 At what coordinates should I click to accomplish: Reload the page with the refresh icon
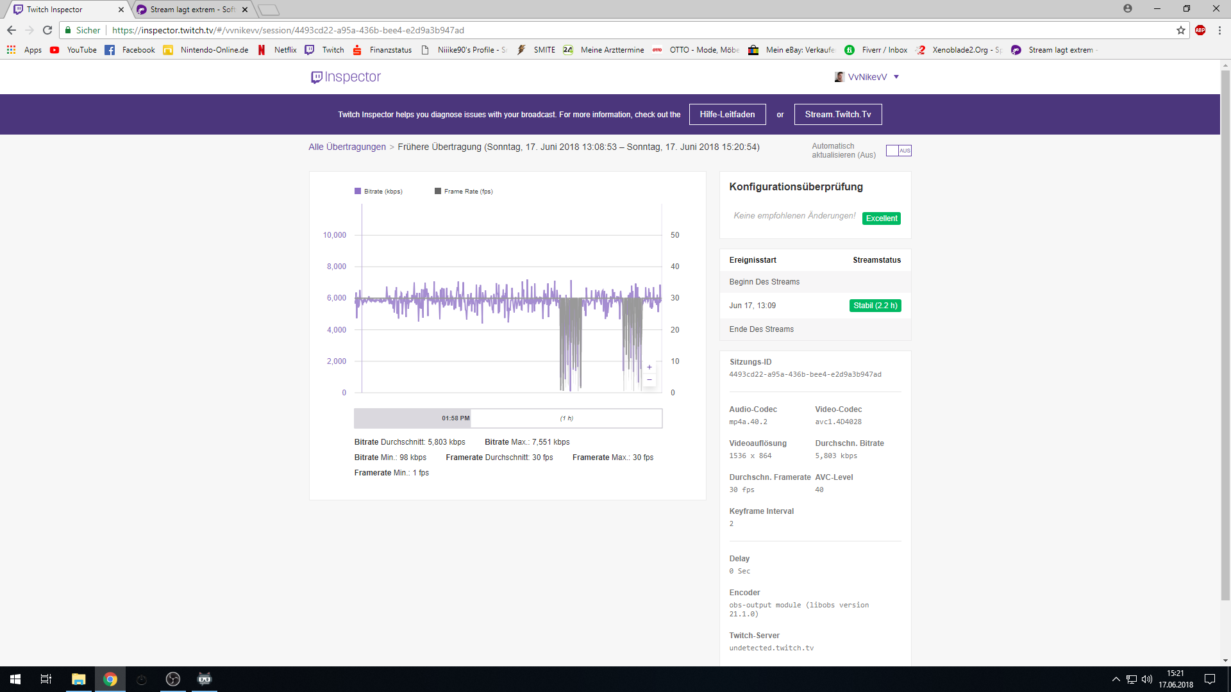tap(47, 30)
